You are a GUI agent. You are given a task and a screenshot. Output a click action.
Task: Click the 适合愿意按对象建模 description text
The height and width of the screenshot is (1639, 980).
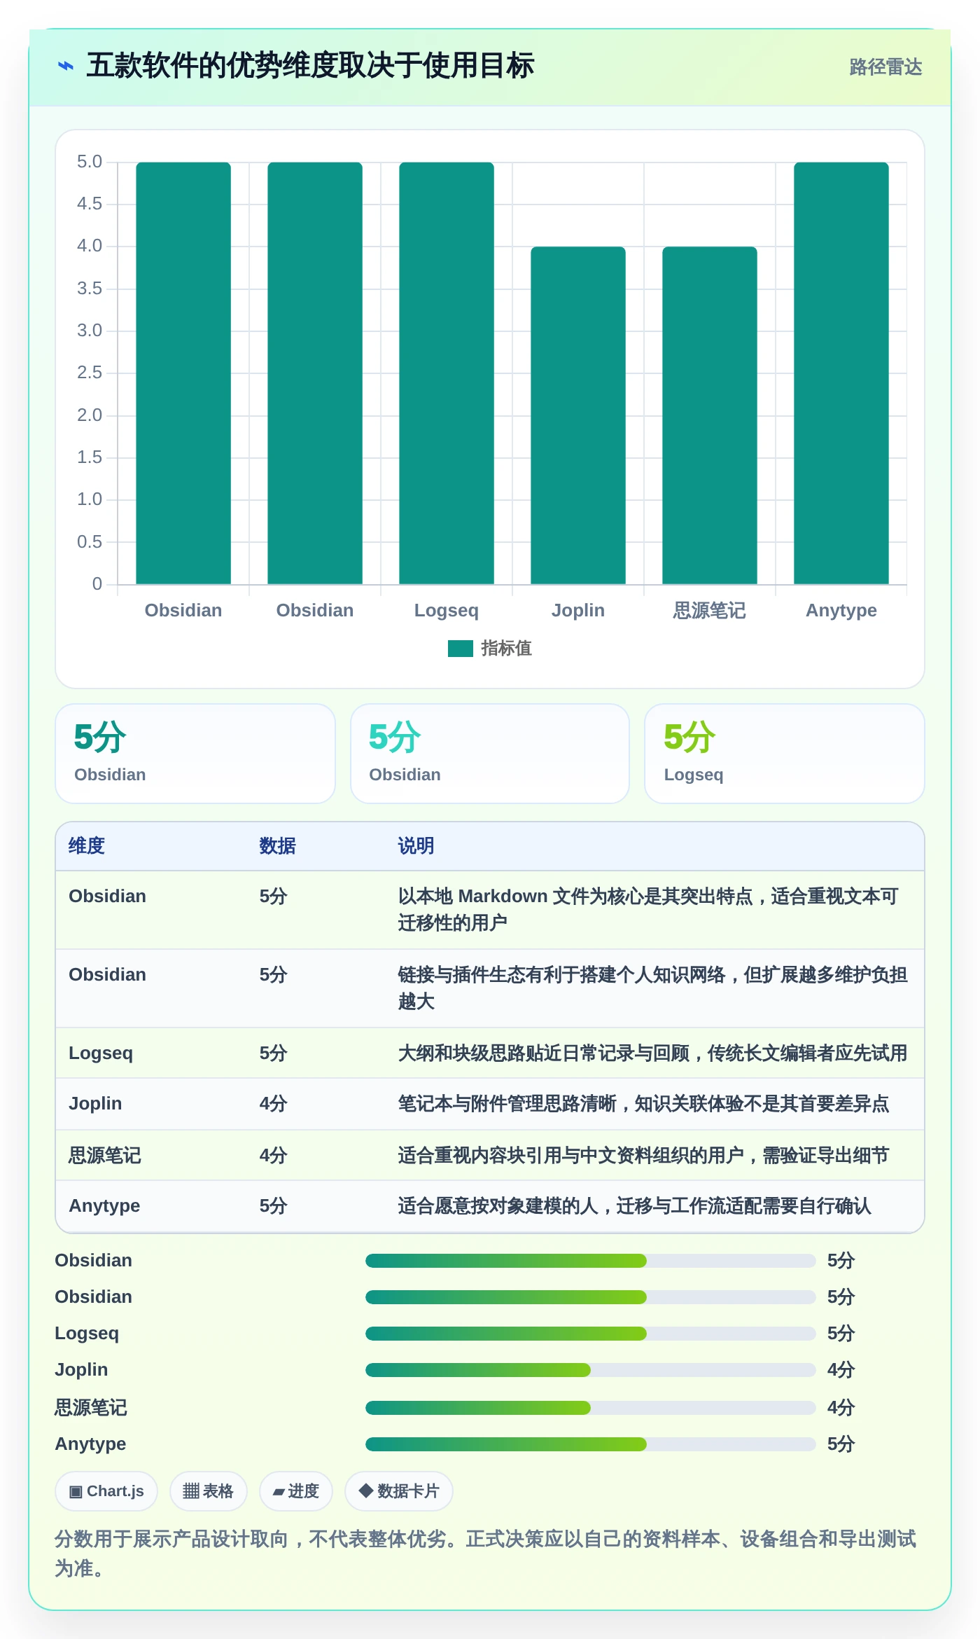pos(634,1206)
